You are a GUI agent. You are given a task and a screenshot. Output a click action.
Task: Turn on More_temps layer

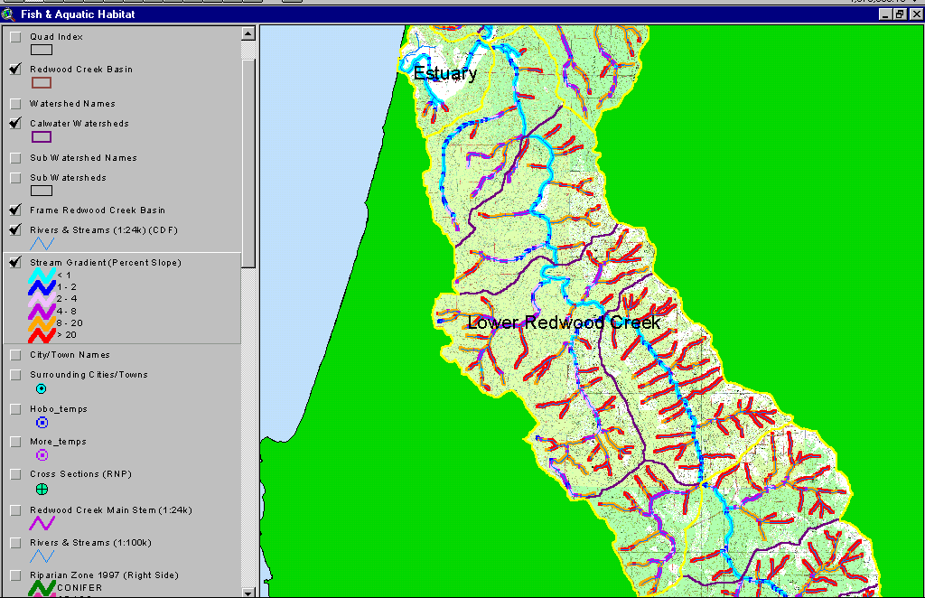[16, 442]
